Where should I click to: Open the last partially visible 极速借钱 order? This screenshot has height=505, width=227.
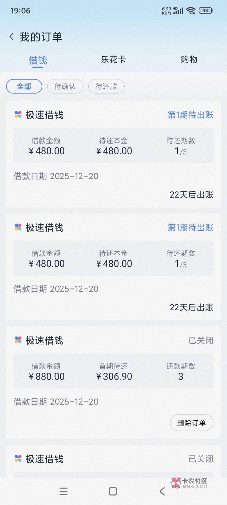click(113, 461)
